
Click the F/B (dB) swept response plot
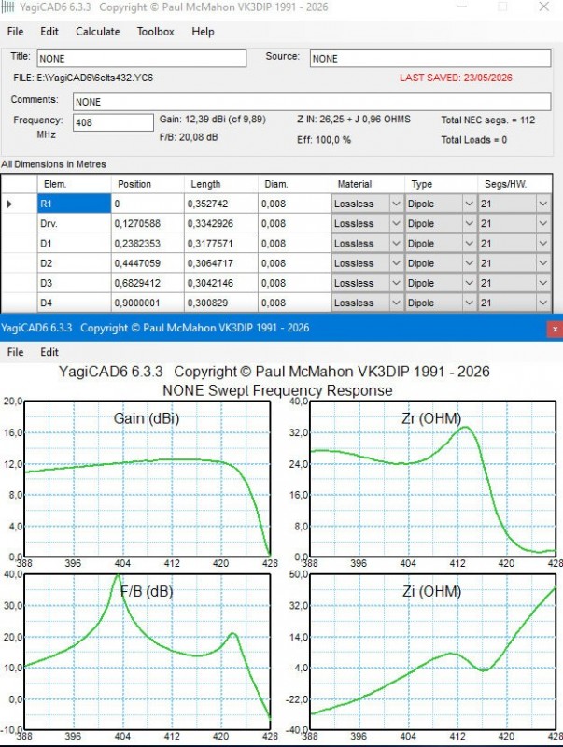148,652
